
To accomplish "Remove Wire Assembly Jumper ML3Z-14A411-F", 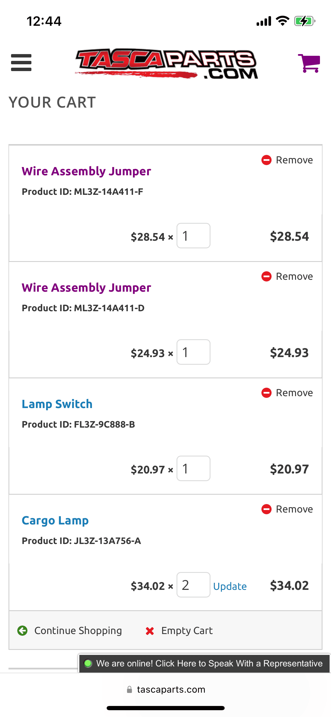I will click(x=287, y=160).
